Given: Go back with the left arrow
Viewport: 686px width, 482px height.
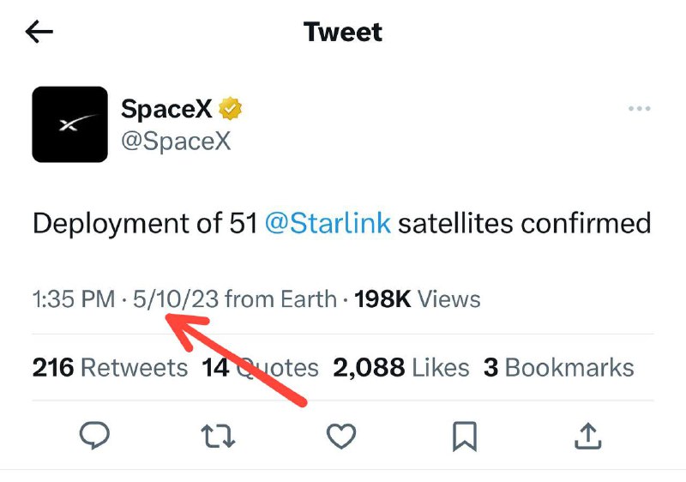Looking at the screenshot, I should 39,32.
